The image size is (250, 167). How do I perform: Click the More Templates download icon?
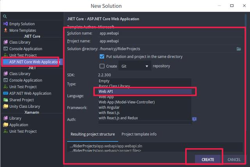tap(5, 30)
